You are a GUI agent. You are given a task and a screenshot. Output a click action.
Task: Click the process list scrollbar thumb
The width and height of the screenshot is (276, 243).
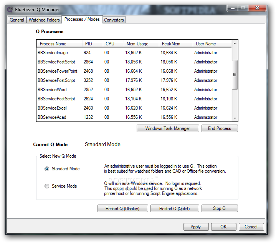(235, 75)
